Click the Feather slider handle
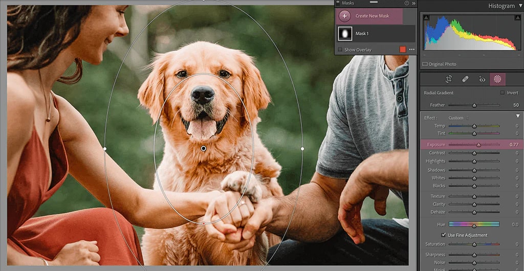524x271 pixels. (474, 105)
